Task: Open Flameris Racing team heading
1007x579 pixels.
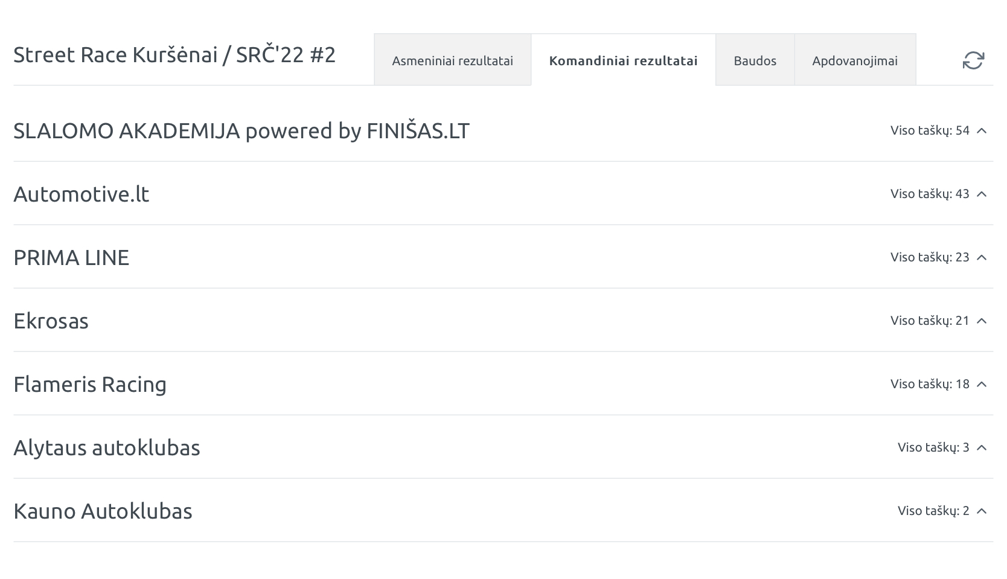Action: [90, 385]
